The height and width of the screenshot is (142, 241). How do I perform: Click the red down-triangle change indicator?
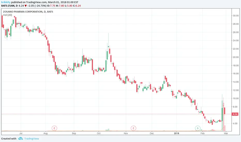(26, 6)
